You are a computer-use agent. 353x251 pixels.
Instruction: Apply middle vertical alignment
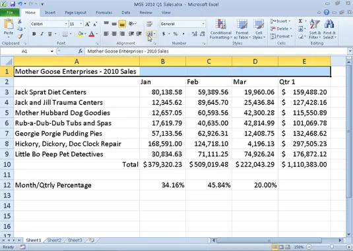[114, 24]
